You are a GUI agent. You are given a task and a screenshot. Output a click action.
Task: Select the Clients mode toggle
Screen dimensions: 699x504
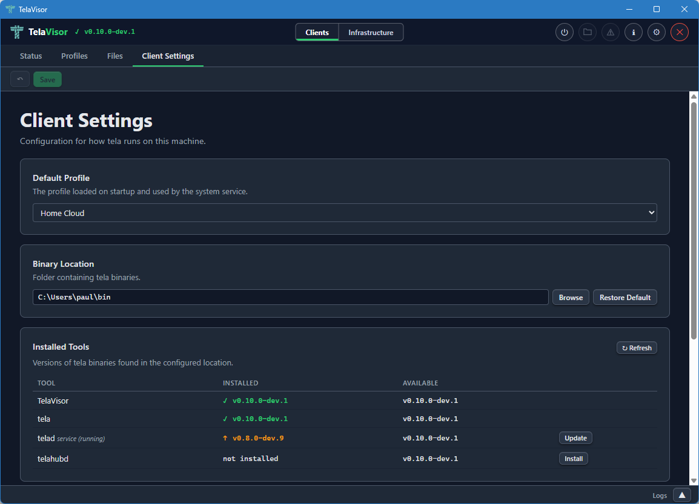(317, 32)
